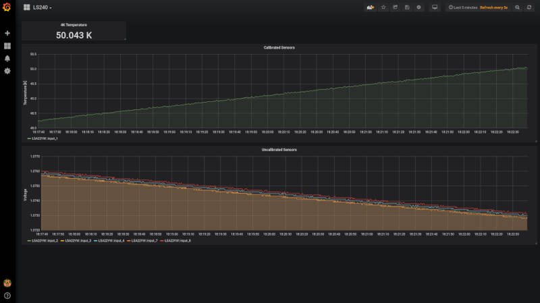Open the Configuration gear in sidebar
540x303 pixels.
pos(7,71)
